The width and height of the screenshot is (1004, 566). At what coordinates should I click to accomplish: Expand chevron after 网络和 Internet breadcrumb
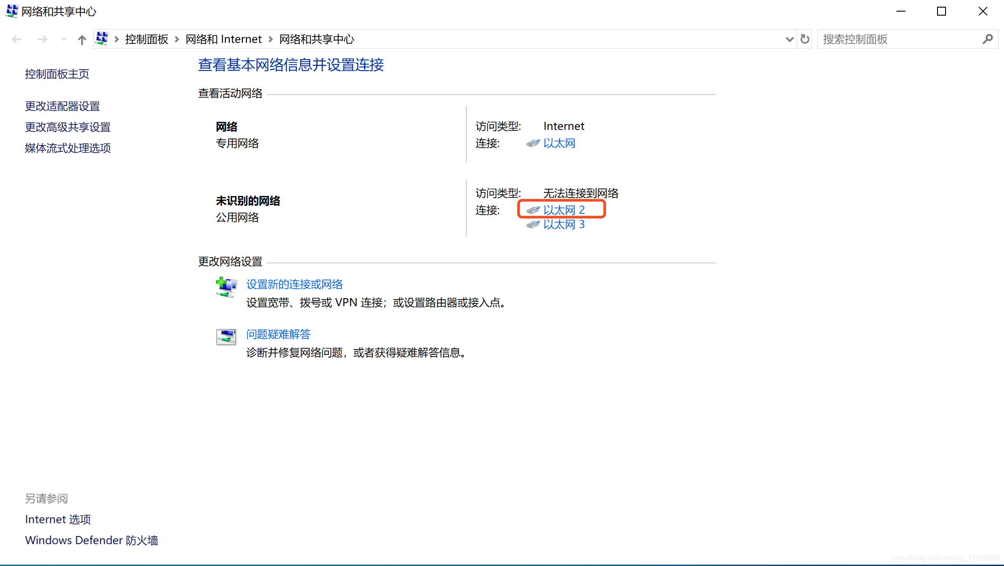point(270,39)
